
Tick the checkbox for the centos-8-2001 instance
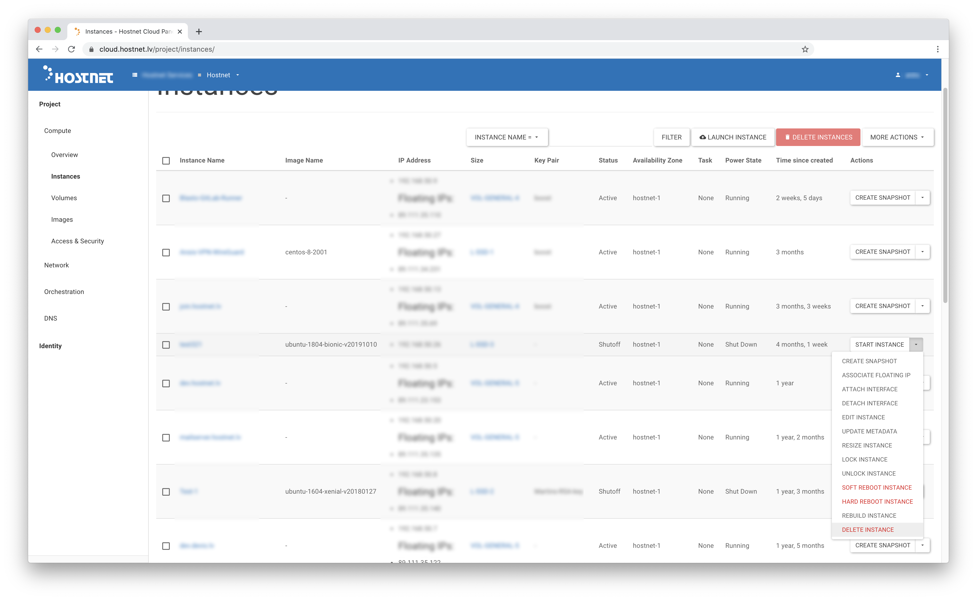[x=166, y=252]
